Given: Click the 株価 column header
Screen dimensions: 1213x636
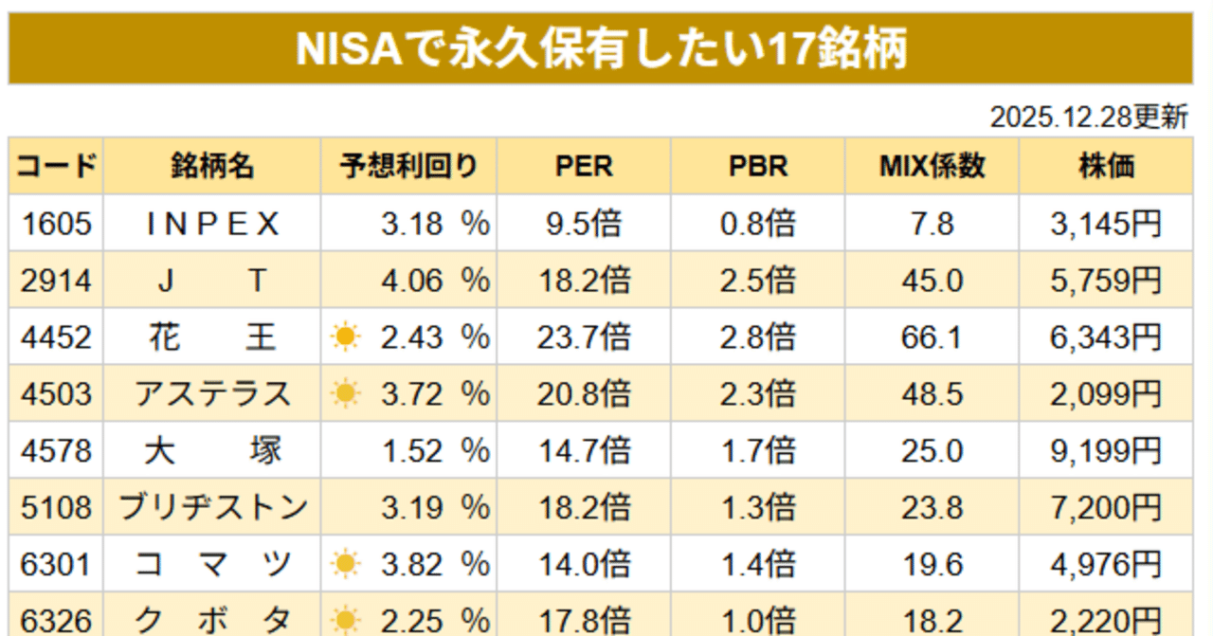Looking at the screenshot, I should [x=1106, y=167].
